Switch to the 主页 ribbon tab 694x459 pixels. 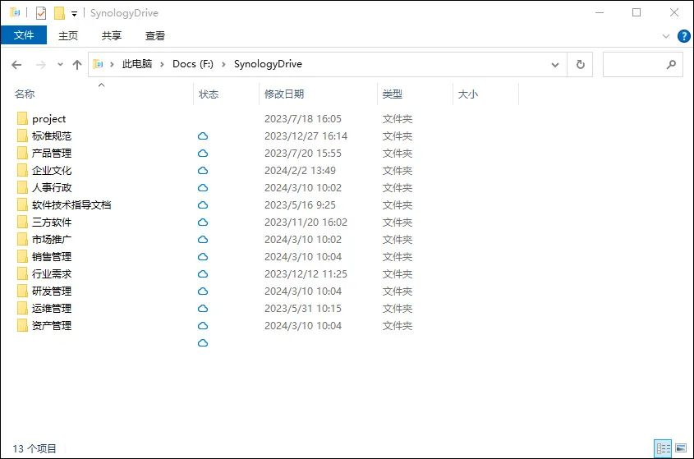[x=68, y=36]
